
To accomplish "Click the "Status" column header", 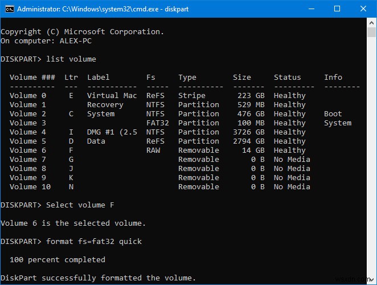I will (288, 78).
